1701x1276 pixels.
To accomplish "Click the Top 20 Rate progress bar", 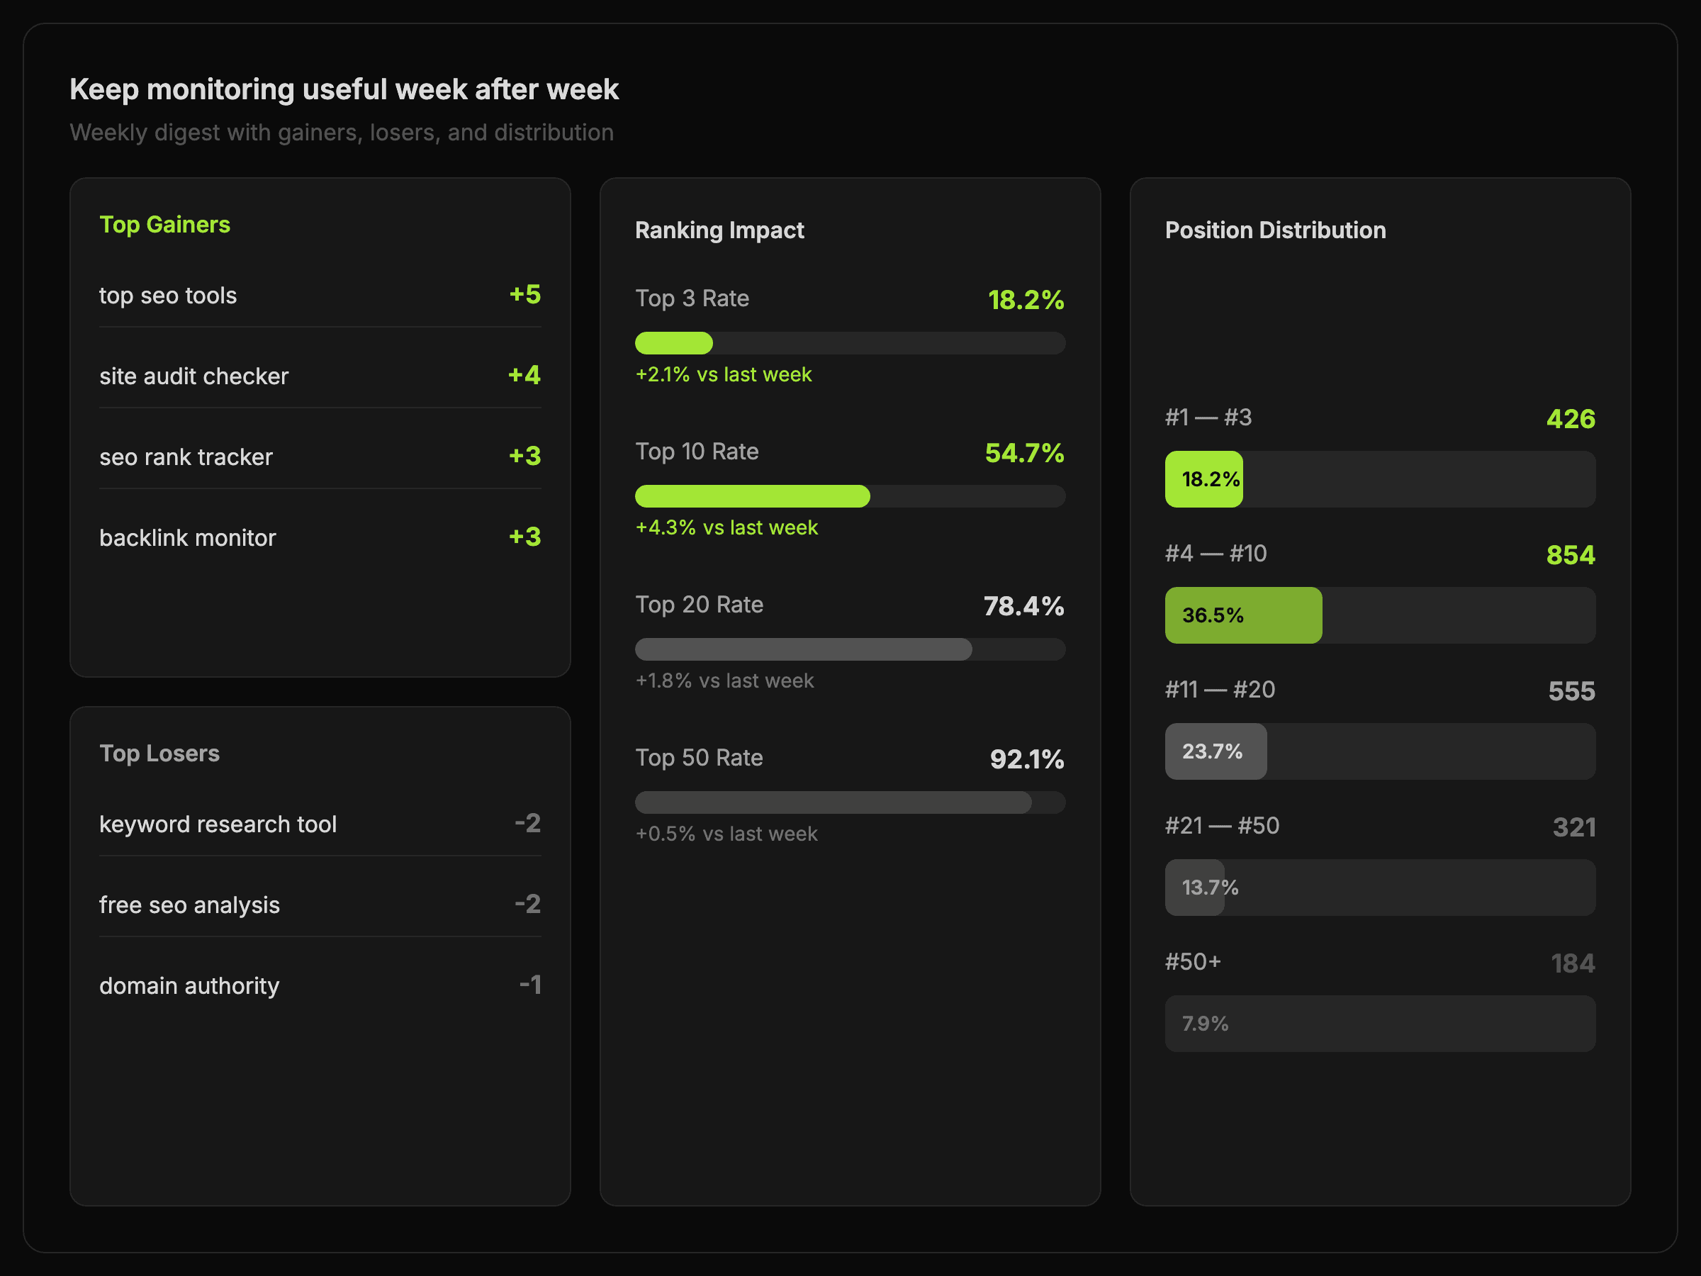I will coord(850,649).
